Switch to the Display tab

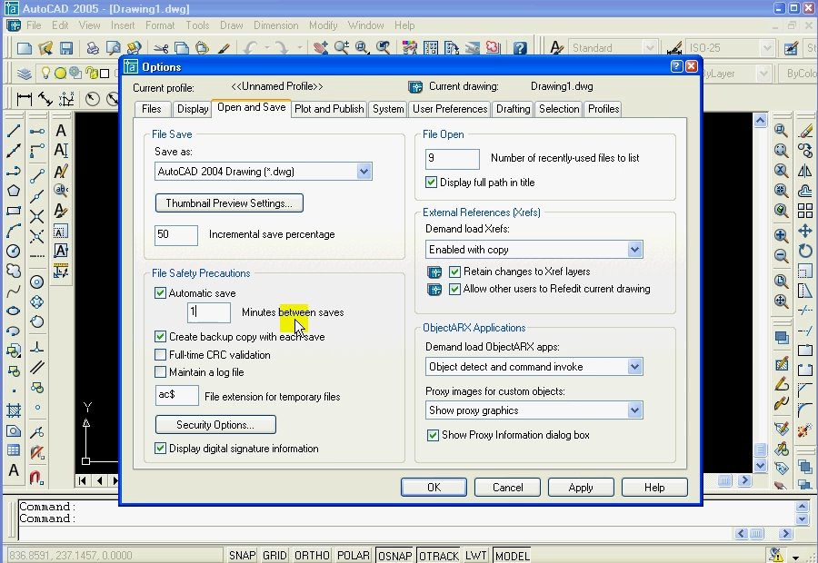pos(193,109)
